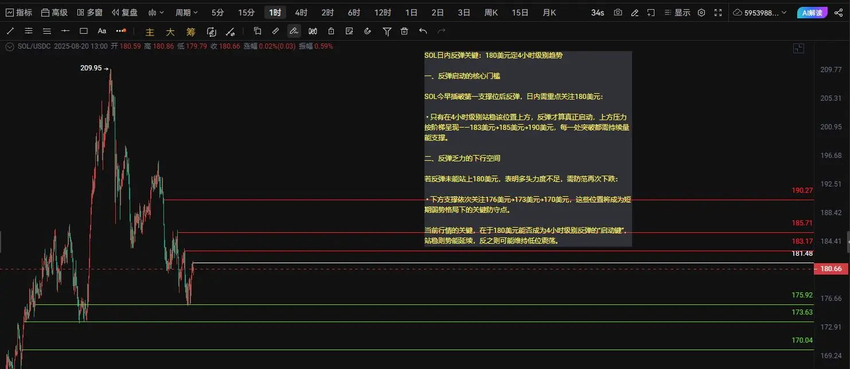Expand the cloud account 5953988 dropdown
The width and height of the screenshot is (850, 369).
[x=761, y=12]
